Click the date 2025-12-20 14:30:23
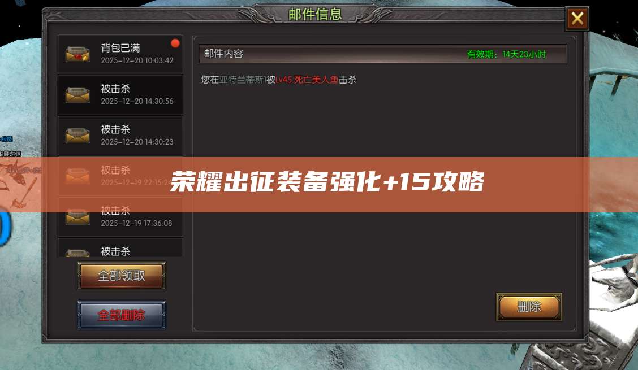Screen dimensions: 638x370 pos(137,142)
